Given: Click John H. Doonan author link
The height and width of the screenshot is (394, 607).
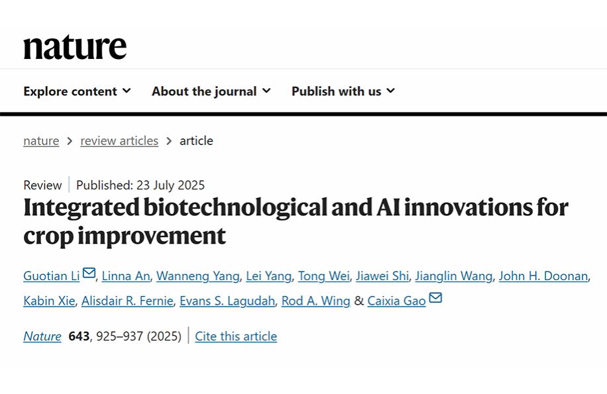Looking at the screenshot, I should 543,276.
